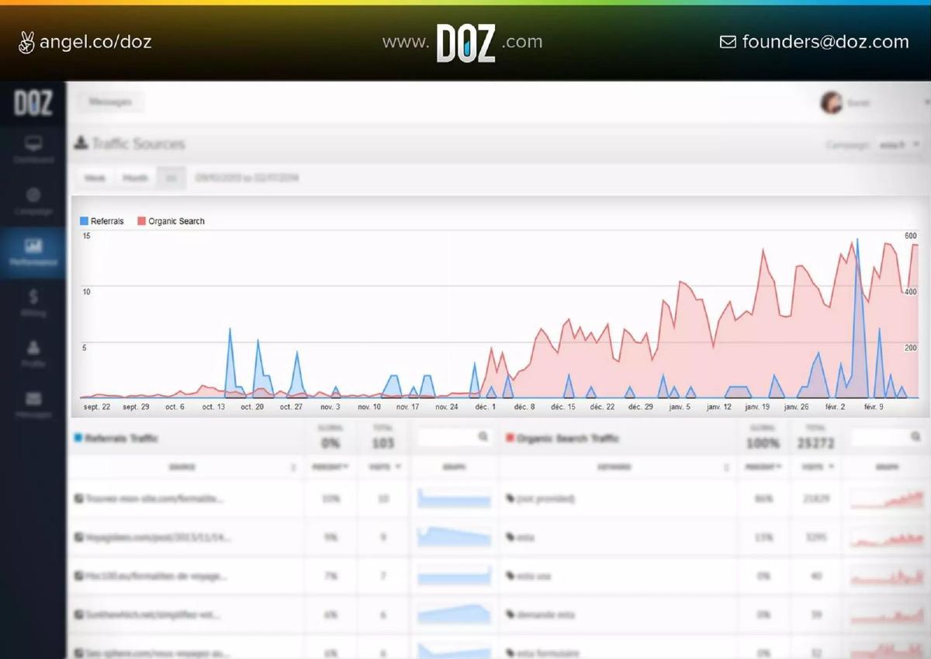The image size is (931, 659).
Task: Open Campaign section in left sidebar
Action: [33, 200]
